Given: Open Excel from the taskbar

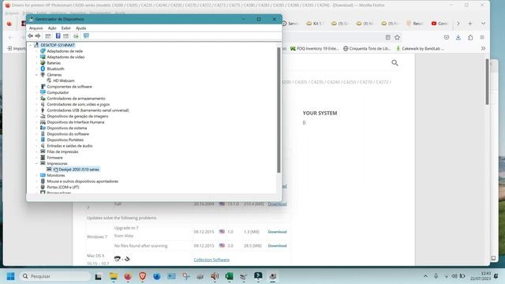Looking at the screenshot, I should coord(229,276).
